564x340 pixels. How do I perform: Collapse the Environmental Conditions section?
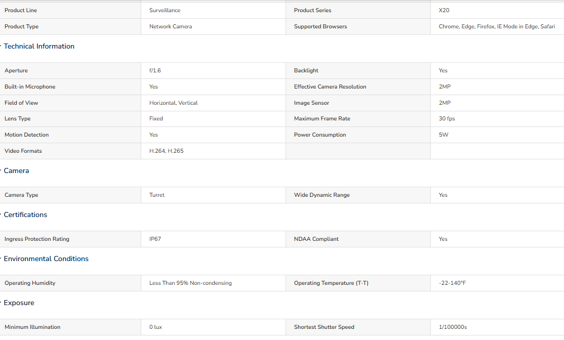coord(46,259)
